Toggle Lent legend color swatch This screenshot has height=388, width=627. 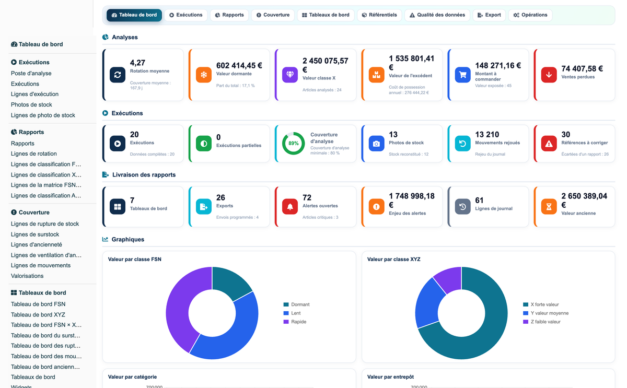tap(286, 313)
